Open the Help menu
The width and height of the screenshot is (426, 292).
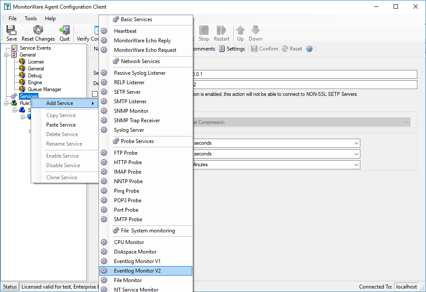pyautogui.click(x=50, y=19)
